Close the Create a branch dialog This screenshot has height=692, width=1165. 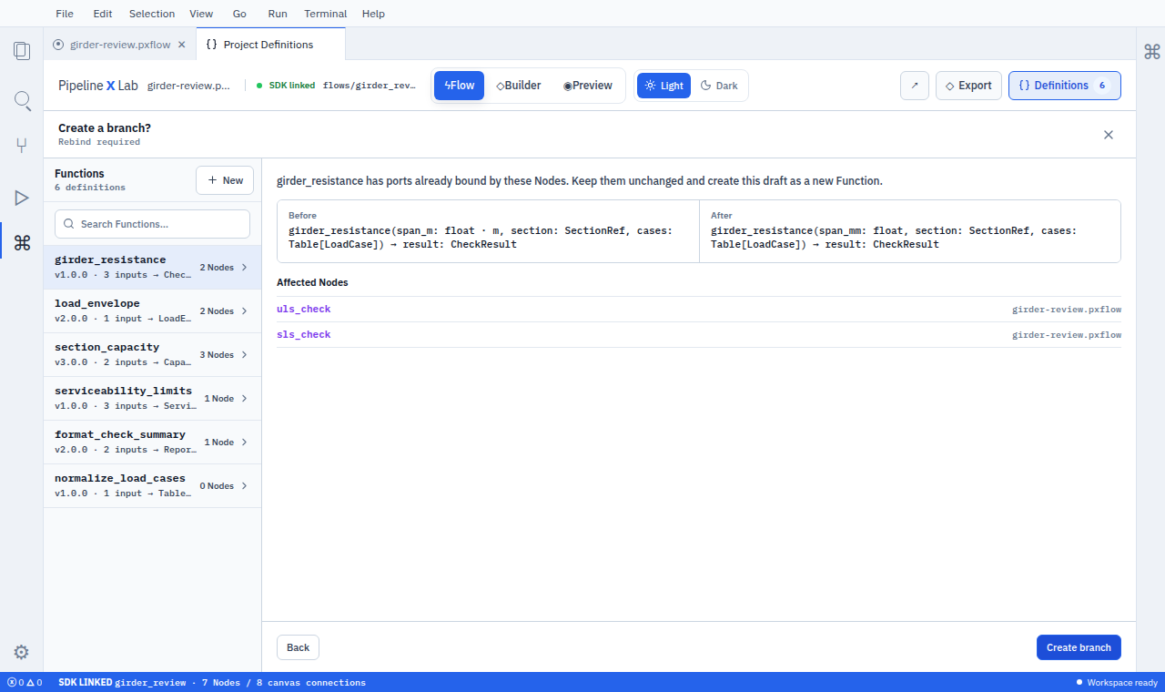1109,135
